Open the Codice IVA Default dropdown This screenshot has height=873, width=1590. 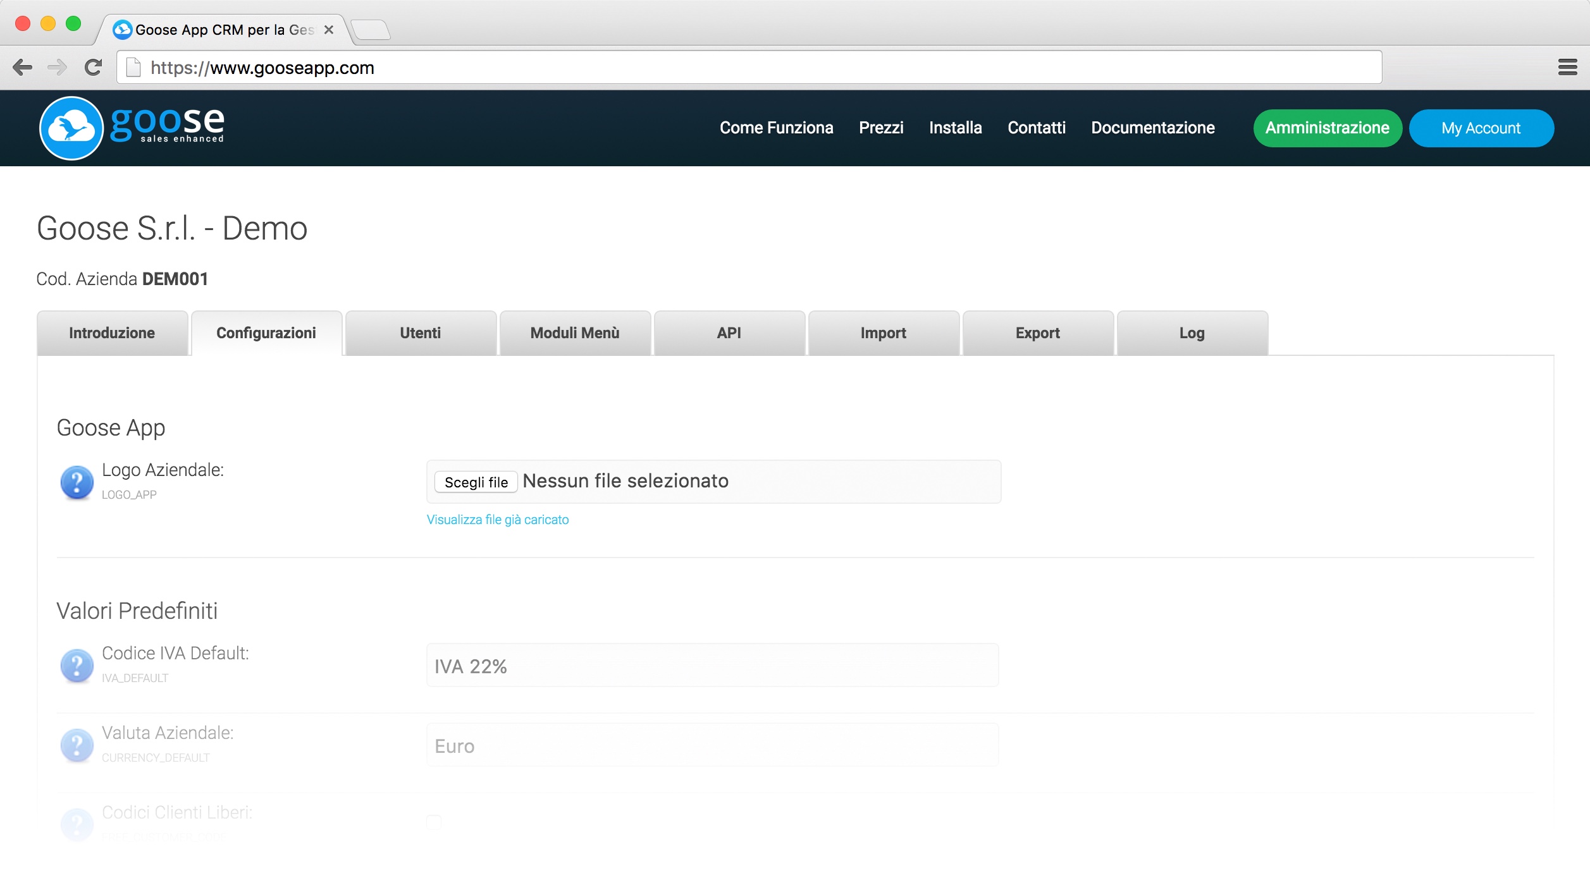(713, 666)
